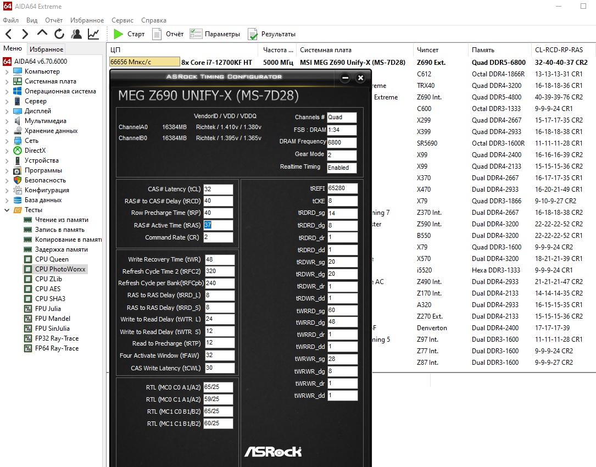Select Безопасность in the sidebar tree
596x467 pixels.
pyautogui.click(x=45, y=180)
